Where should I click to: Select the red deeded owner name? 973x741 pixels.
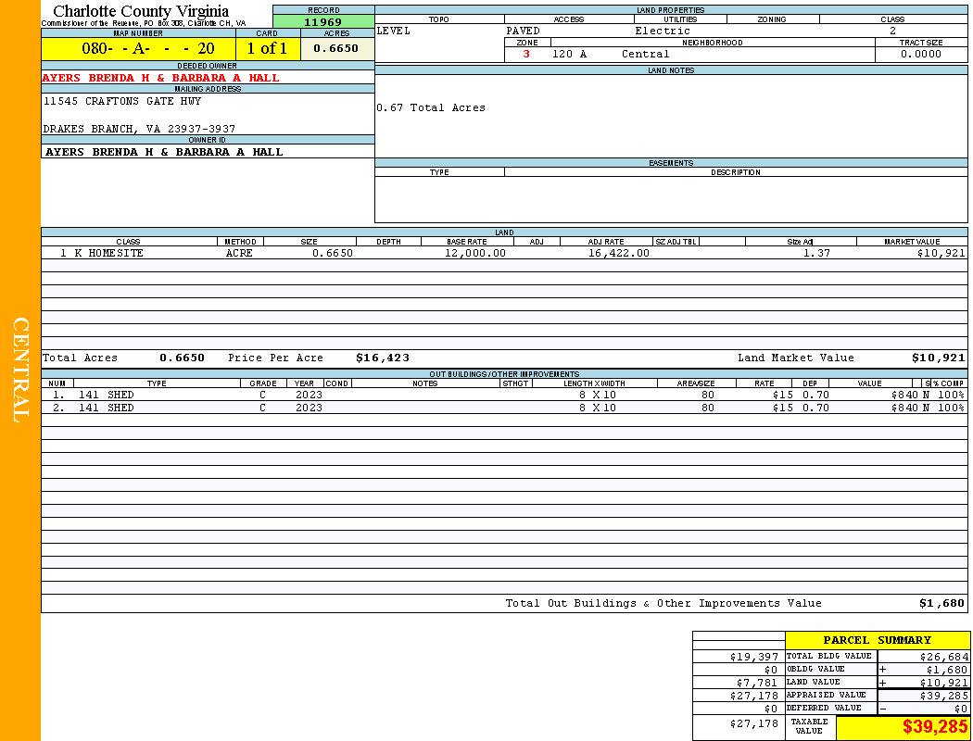160,78
